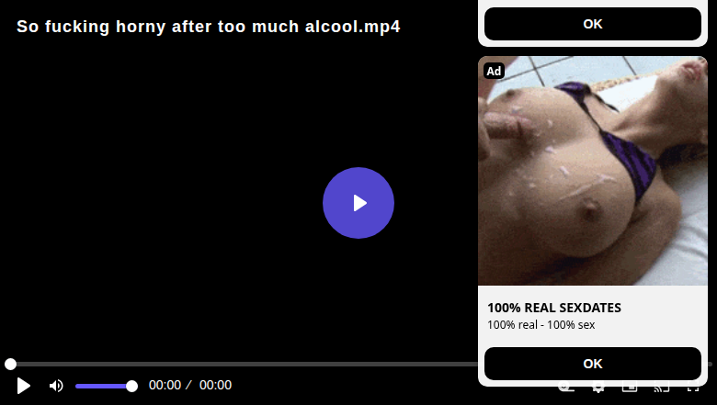Open the player settings gear icon
717x405 pixels.
(x=598, y=388)
